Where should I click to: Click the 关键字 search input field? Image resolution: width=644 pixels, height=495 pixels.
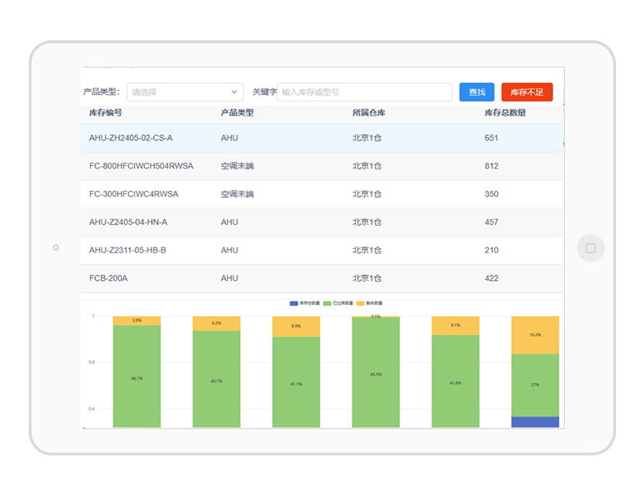[365, 92]
